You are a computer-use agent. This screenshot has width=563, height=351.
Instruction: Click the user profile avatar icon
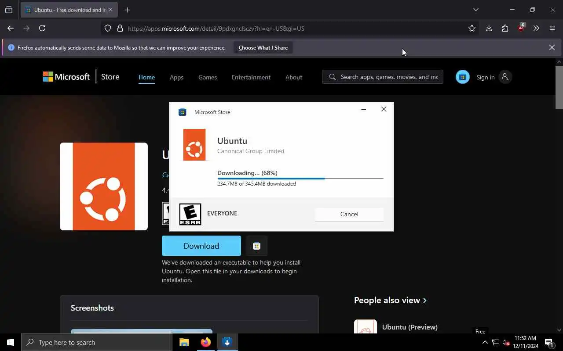[505, 77]
